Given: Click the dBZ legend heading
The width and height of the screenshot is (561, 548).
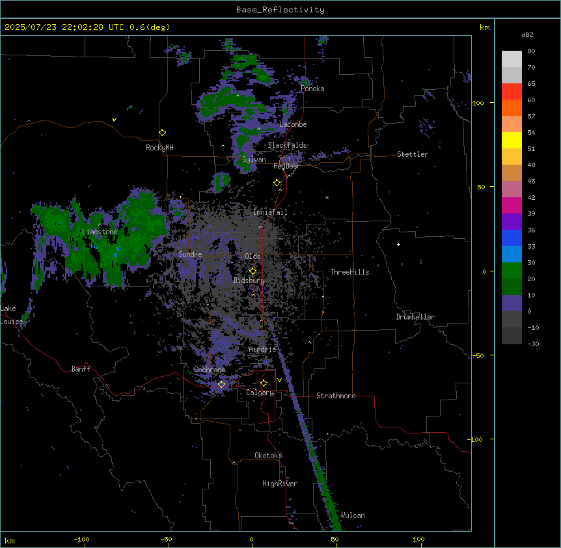Looking at the screenshot, I should (527, 34).
